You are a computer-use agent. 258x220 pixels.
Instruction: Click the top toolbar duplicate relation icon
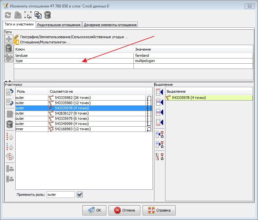[x=38, y=15]
